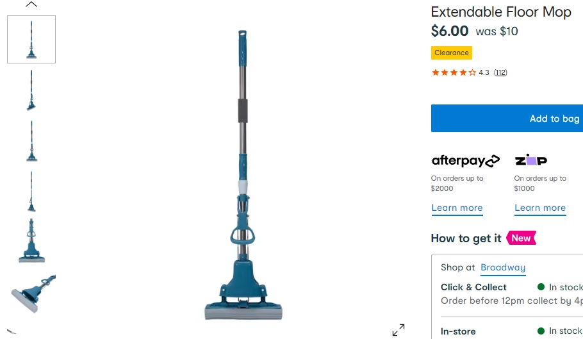Select second angled mop thumbnail
Screen dimensions: 583x339
(31, 90)
